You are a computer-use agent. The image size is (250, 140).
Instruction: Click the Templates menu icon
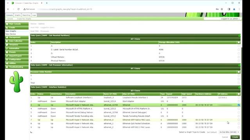pos(7,45)
